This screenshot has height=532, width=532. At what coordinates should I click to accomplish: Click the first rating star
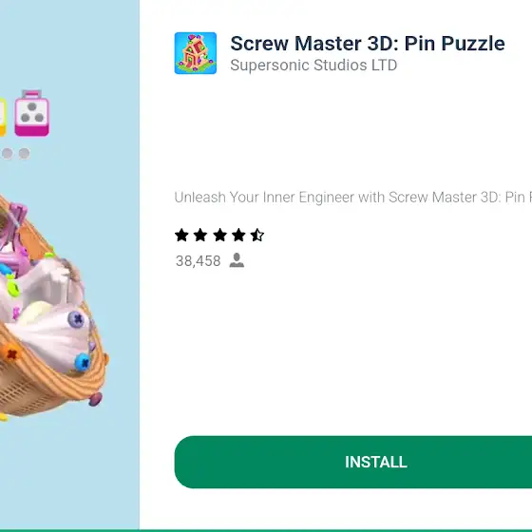(181, 235)
